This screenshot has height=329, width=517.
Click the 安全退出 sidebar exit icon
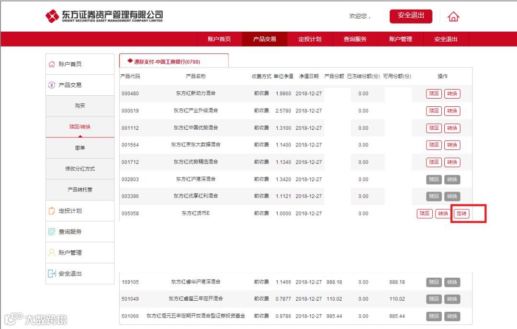(52, 273)
